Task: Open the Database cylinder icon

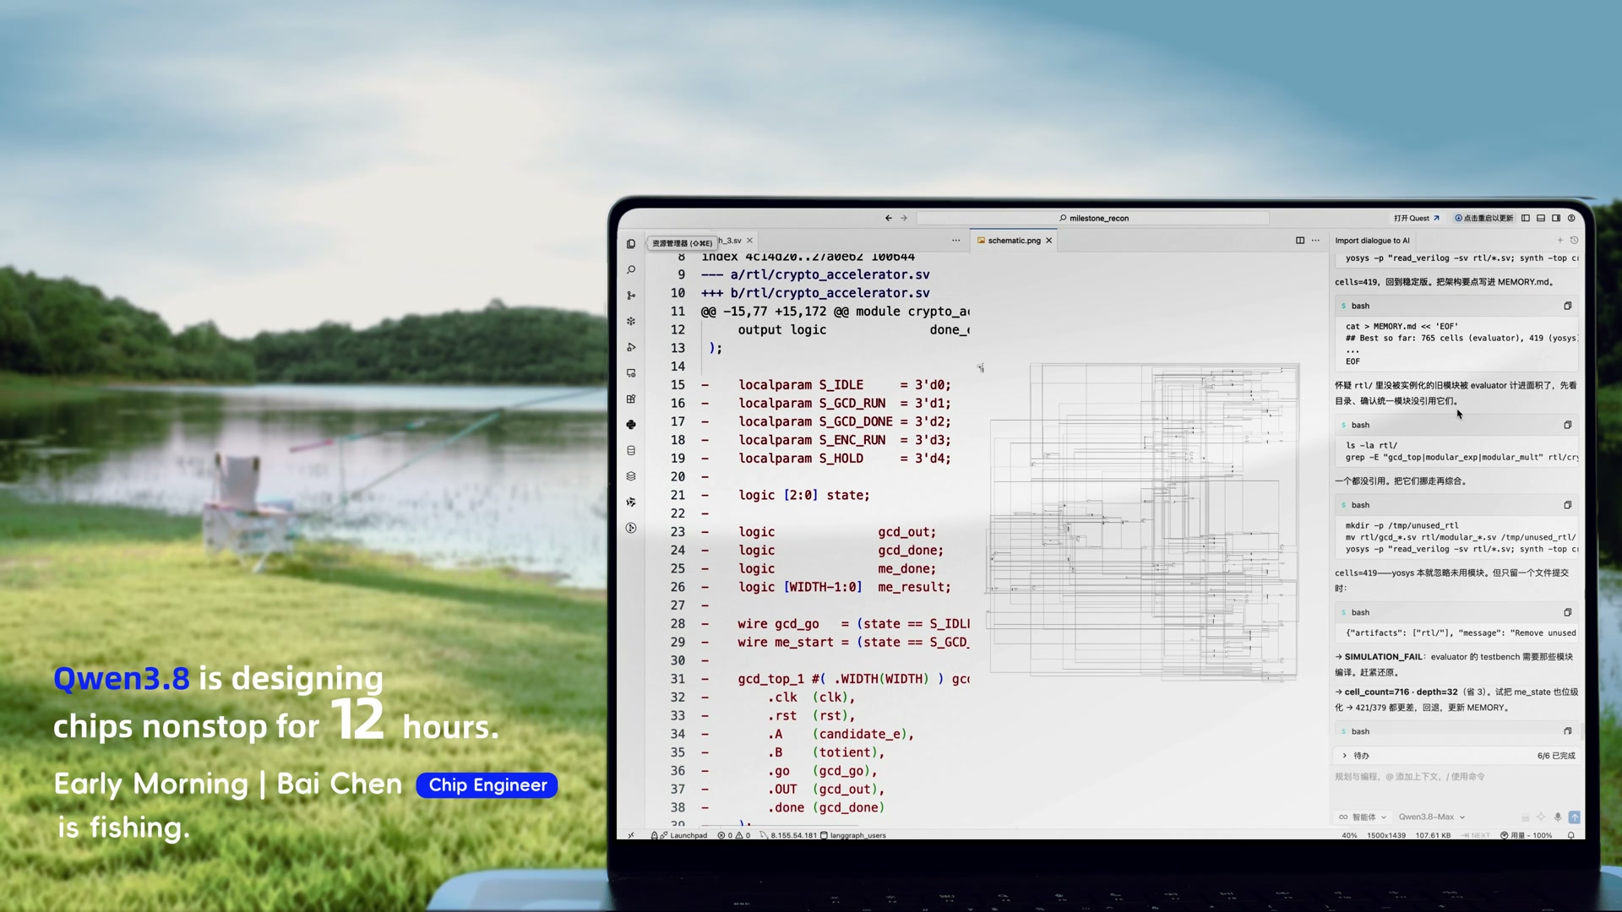Action: point(631,451)
